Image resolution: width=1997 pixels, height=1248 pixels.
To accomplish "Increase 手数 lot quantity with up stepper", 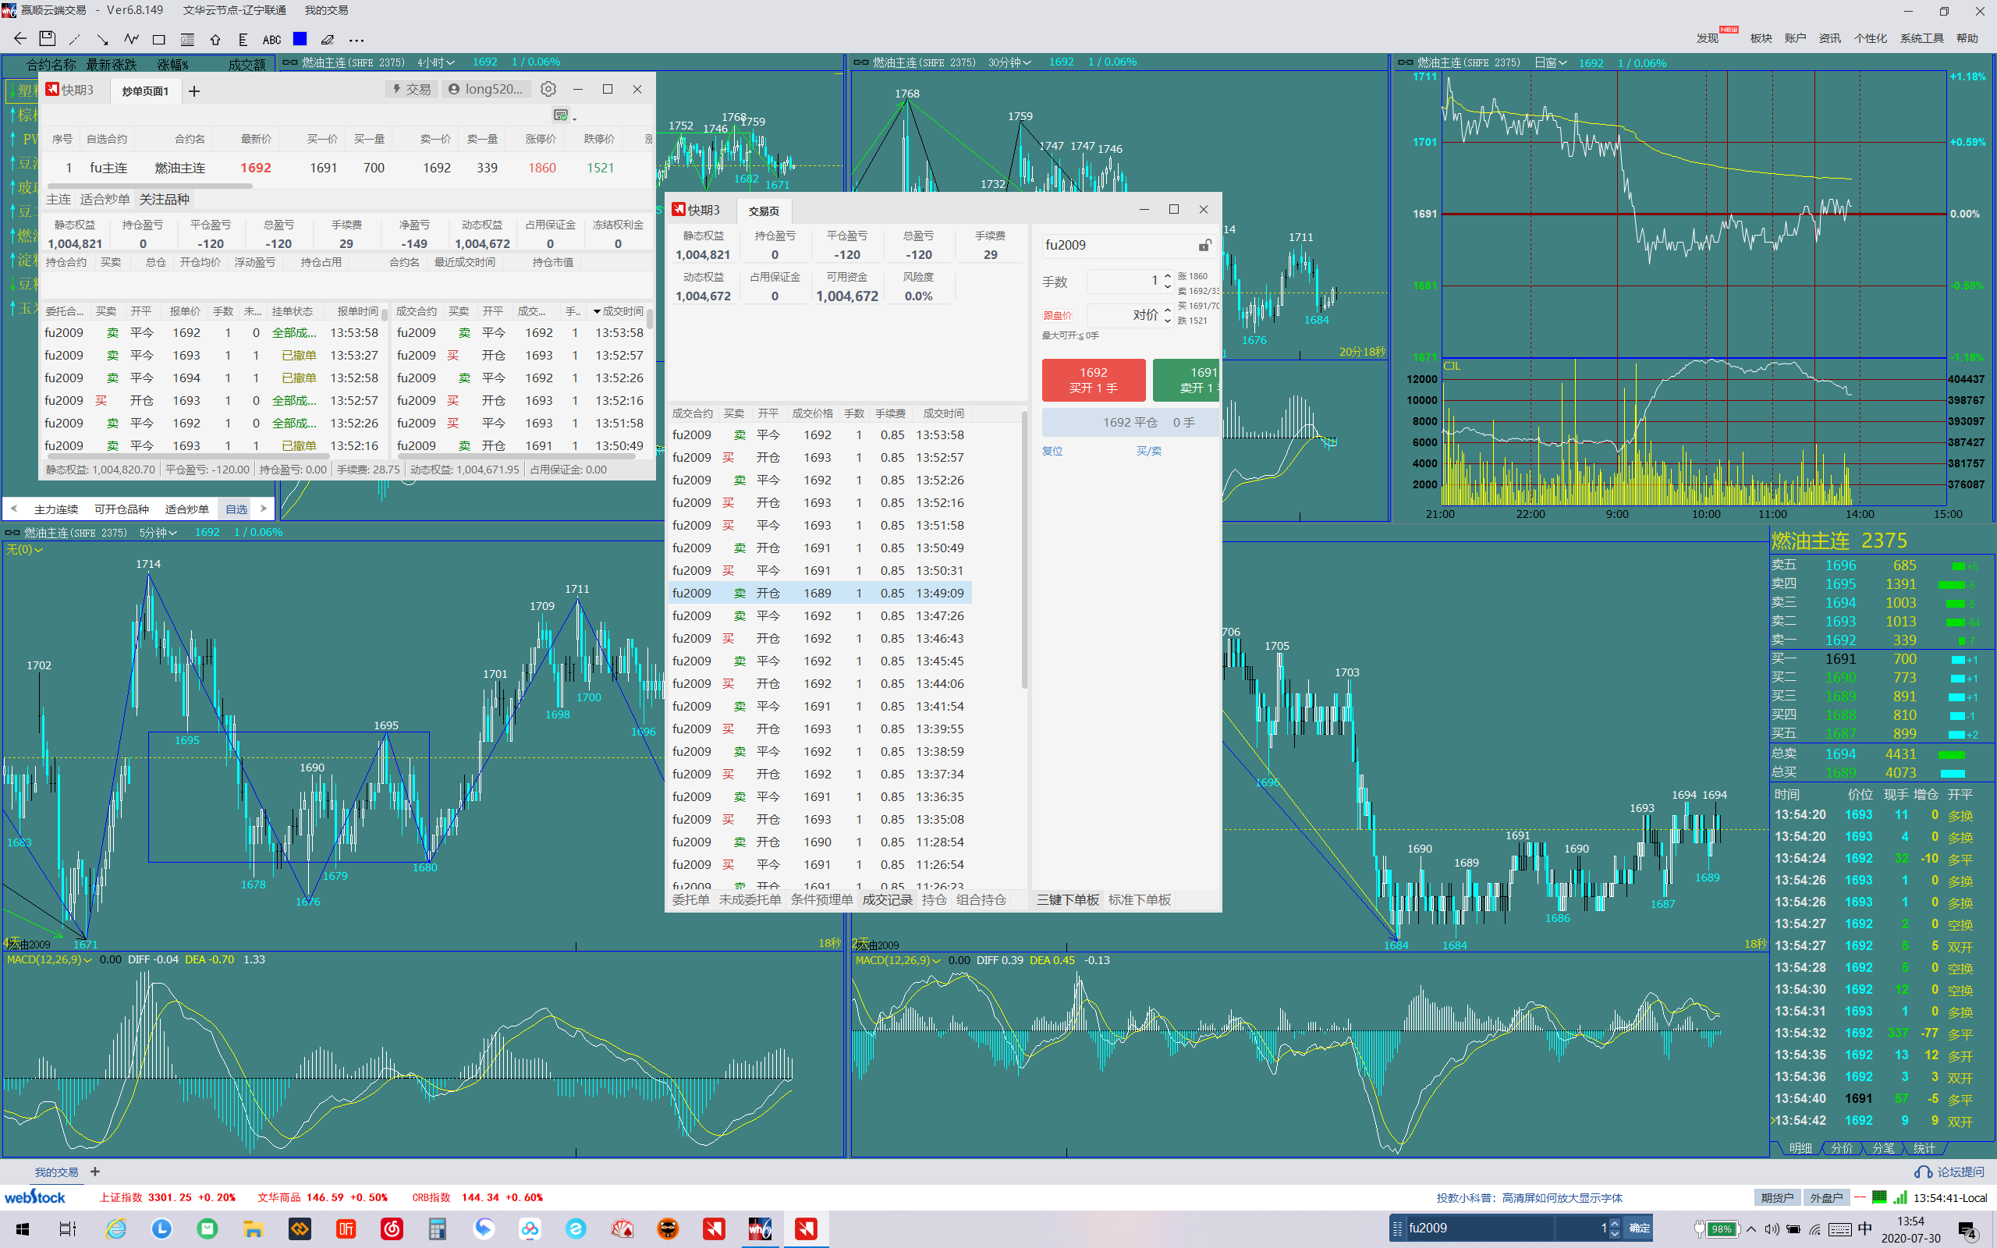I will click(x=1168, y=275).
